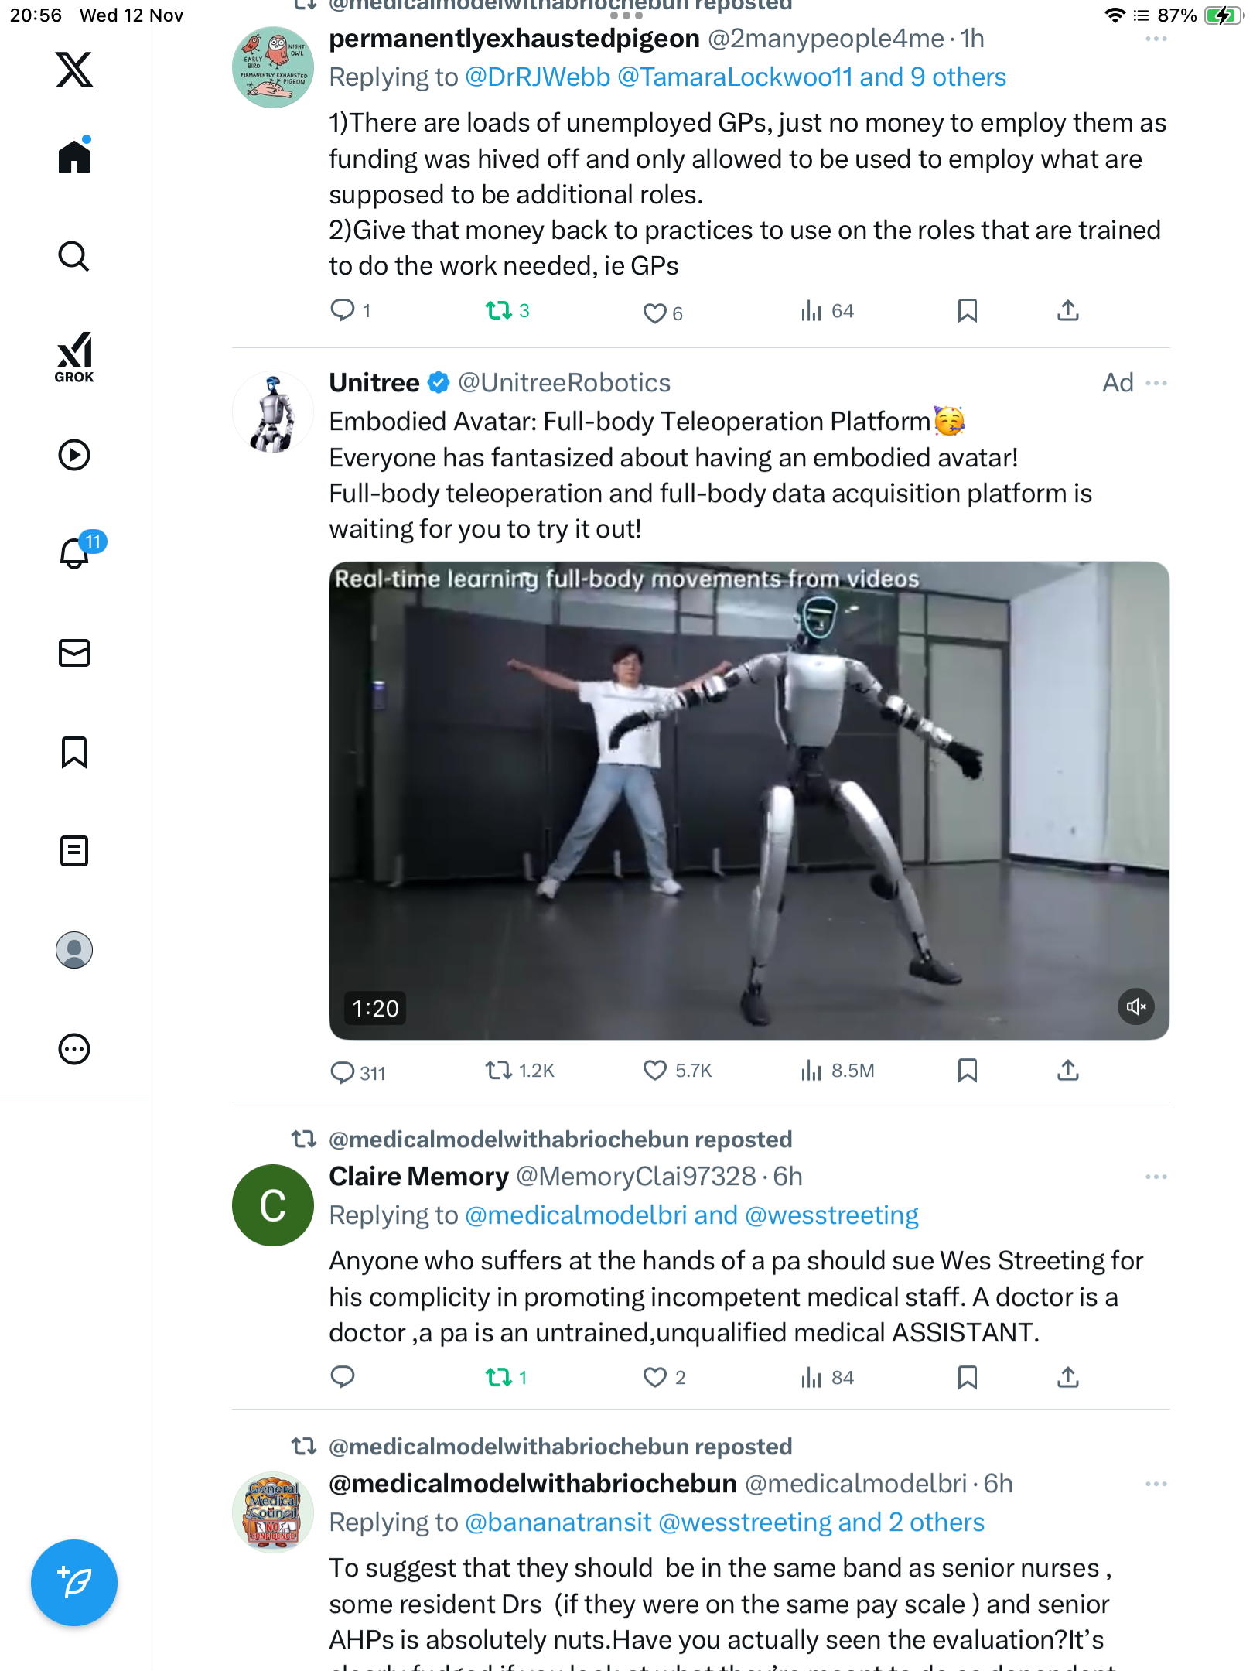
Task: Open Bookmarks in the sidebar
Action: pos(74,752)
